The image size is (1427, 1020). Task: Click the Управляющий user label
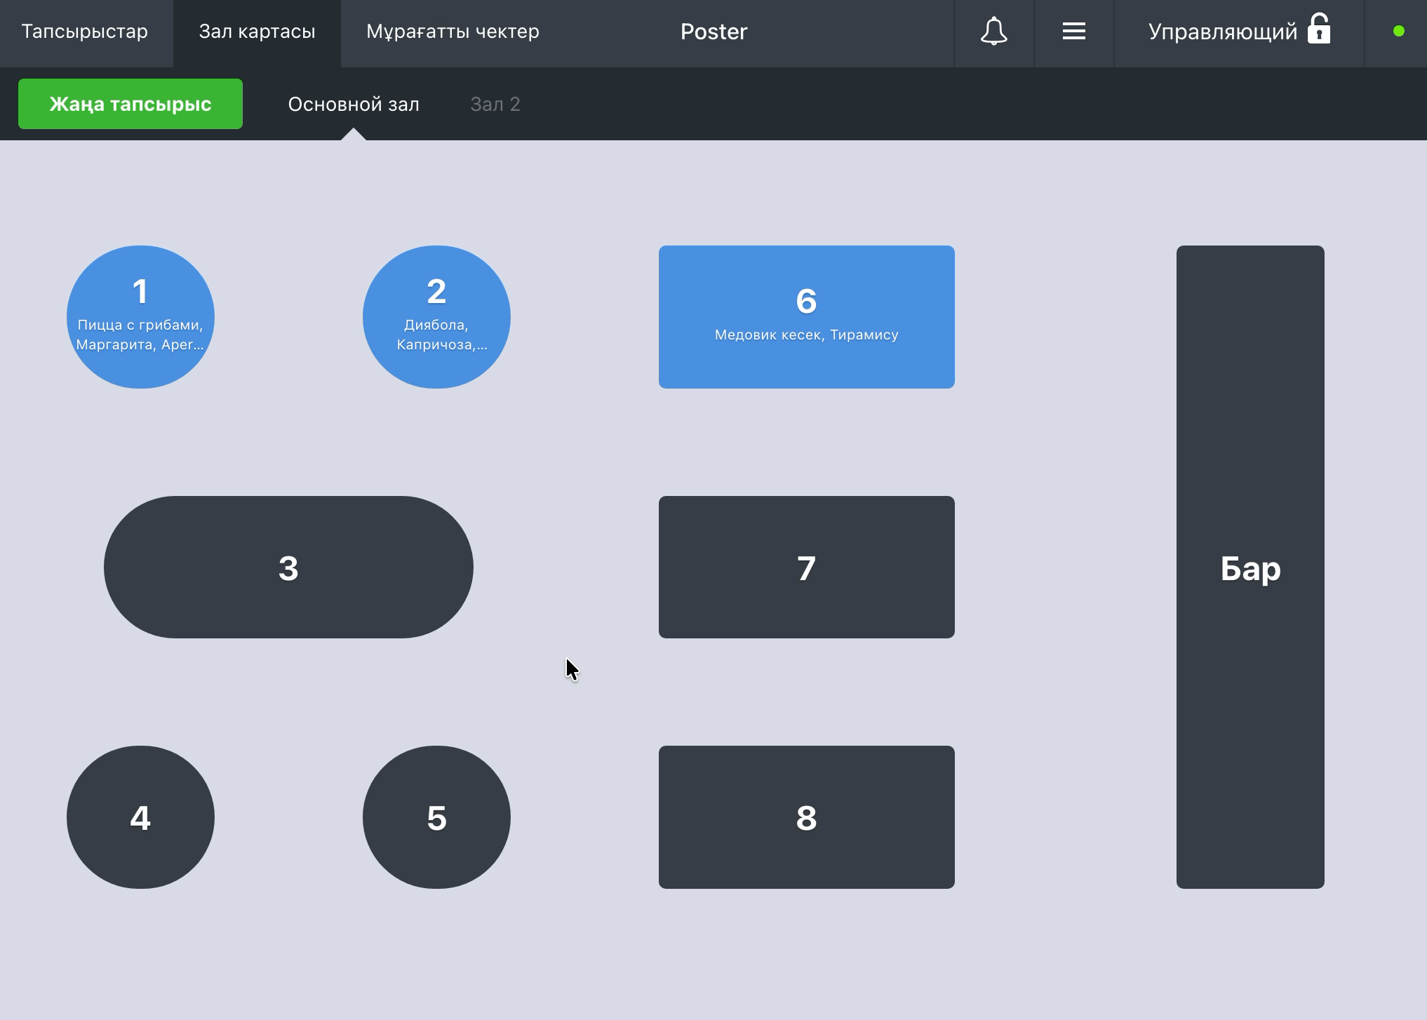pos(1223,32)
